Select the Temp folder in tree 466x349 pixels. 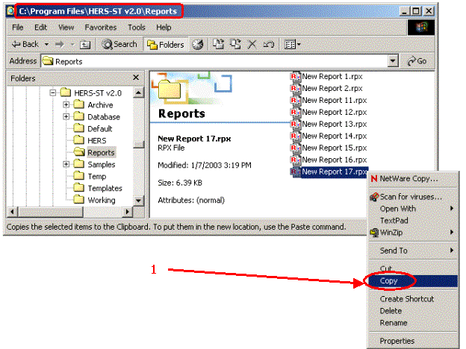pos(97,176)
